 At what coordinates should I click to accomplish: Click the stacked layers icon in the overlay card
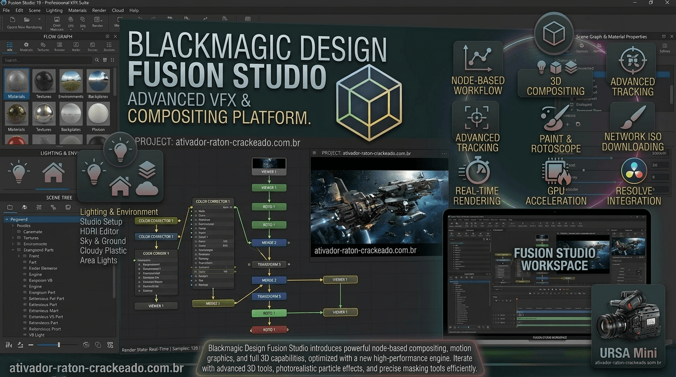click(147, 169)
